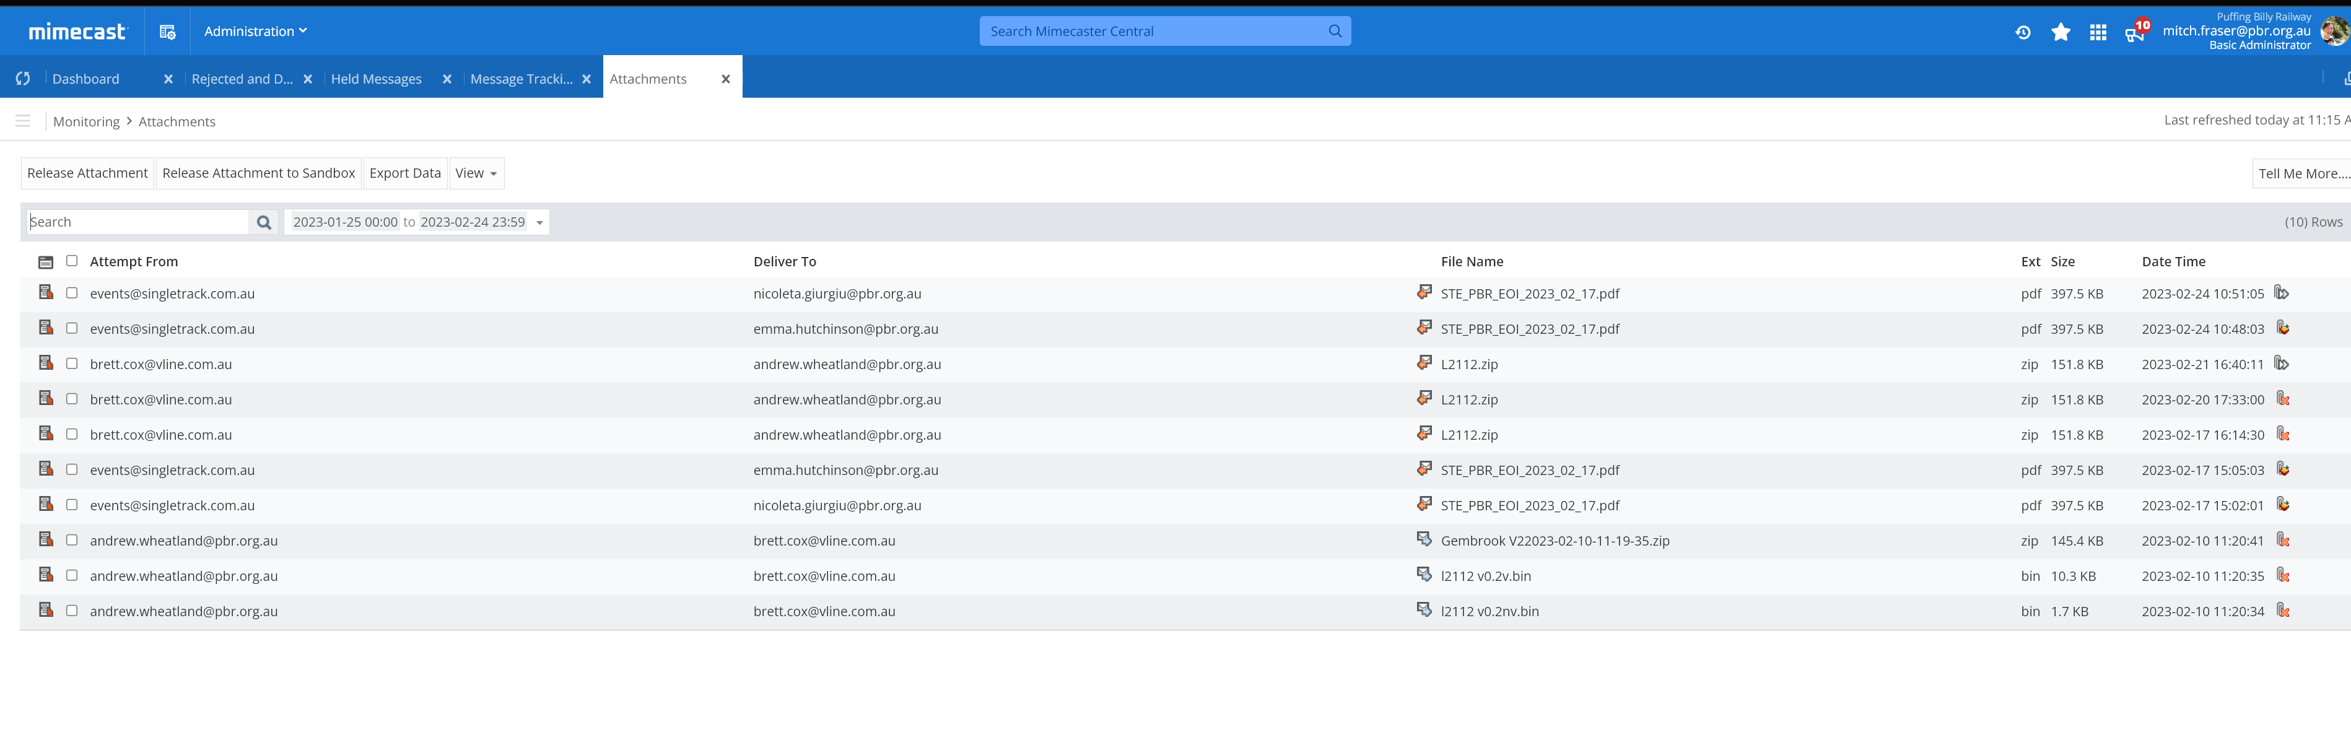Switch to the Message Tracki... tab
This screenshot has height=732, width=2351.
coord(521,79)
